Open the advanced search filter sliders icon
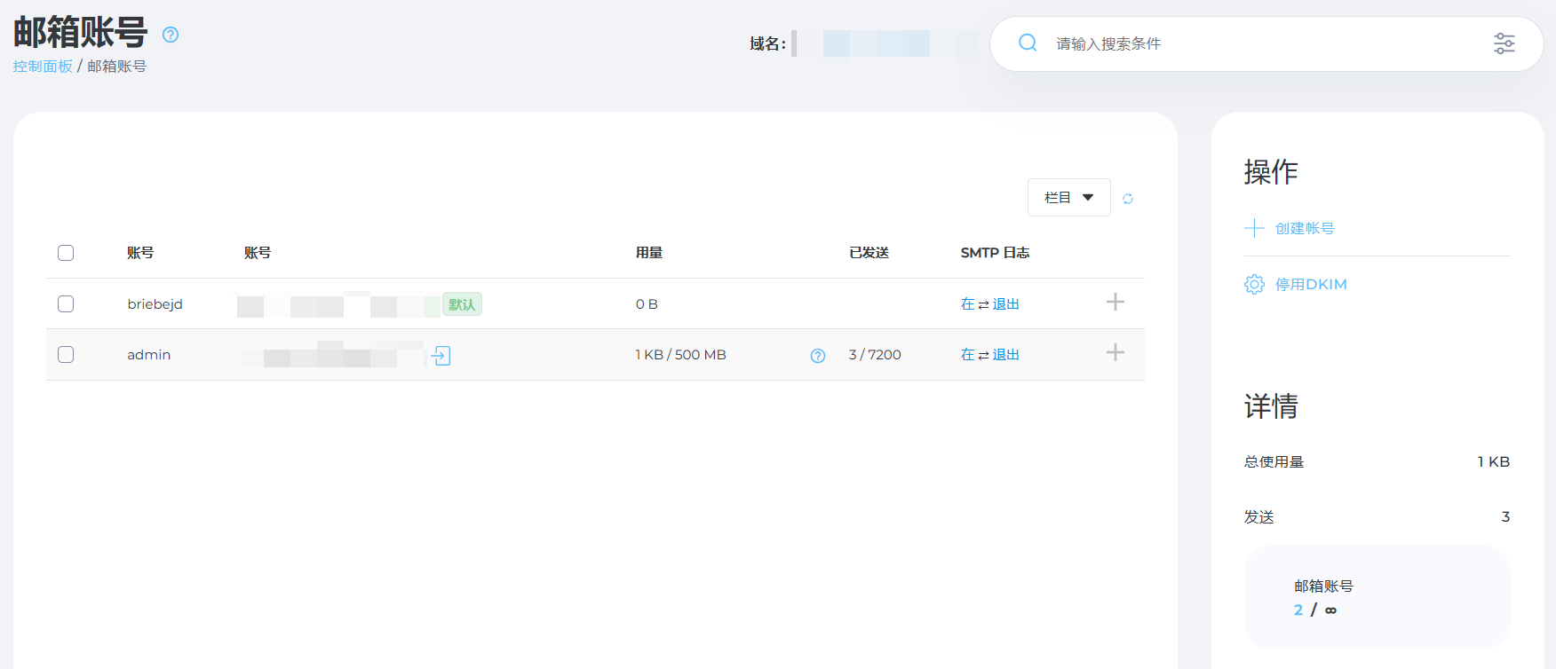 (x=1504, y=43)
